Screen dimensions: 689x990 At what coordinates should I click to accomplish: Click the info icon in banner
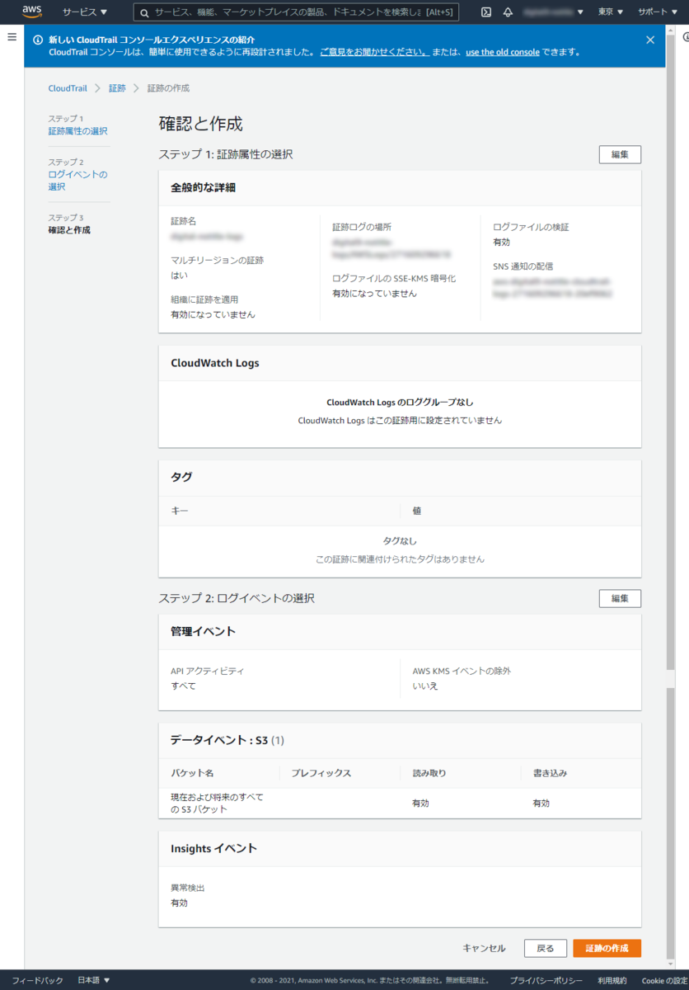[x=38, y=40]
